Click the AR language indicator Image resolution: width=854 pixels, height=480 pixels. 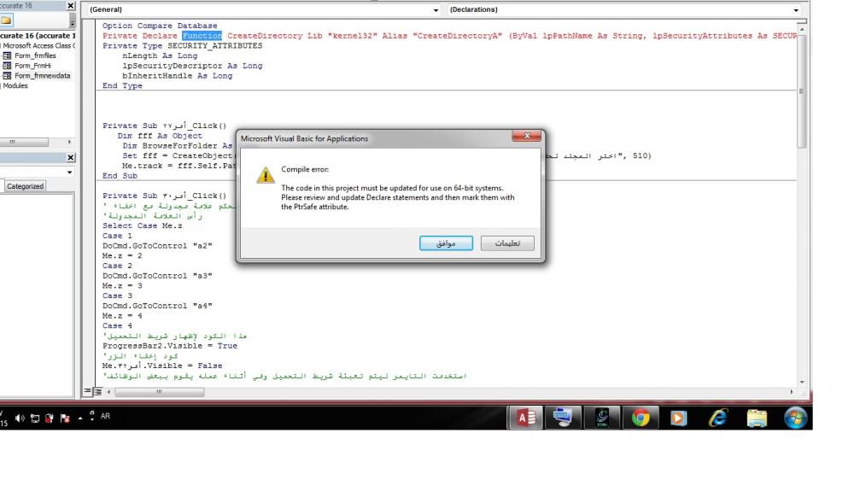pos(106,416)
